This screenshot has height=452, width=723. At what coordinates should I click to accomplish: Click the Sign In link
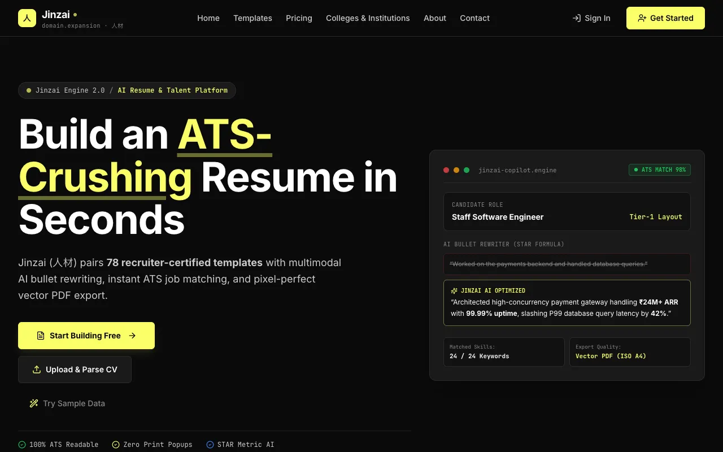click(591, 18)
